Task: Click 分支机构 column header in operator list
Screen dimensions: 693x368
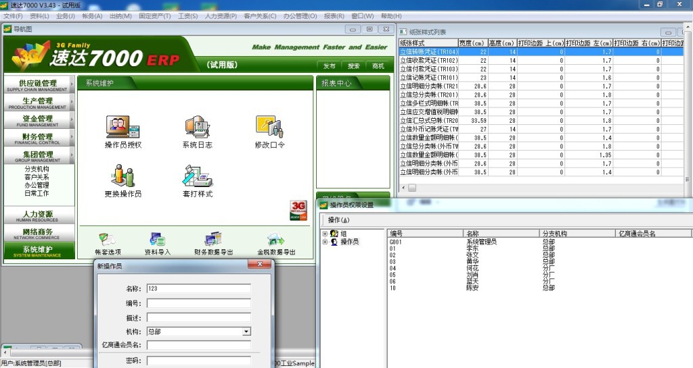Action: [577, 234]
